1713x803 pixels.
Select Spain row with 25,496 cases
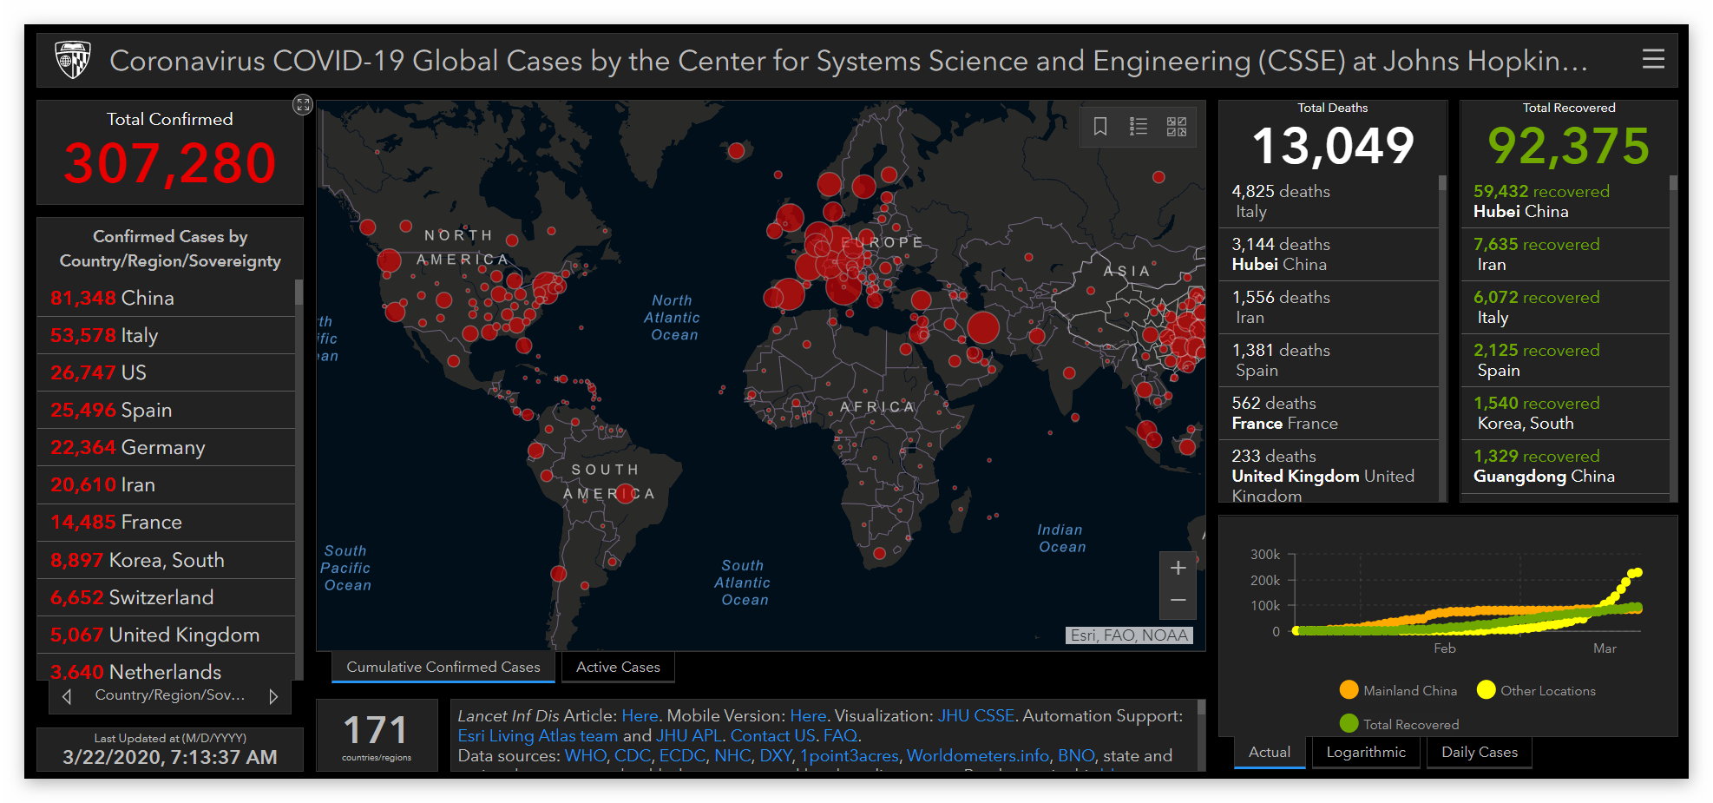(x=167, y=410)
